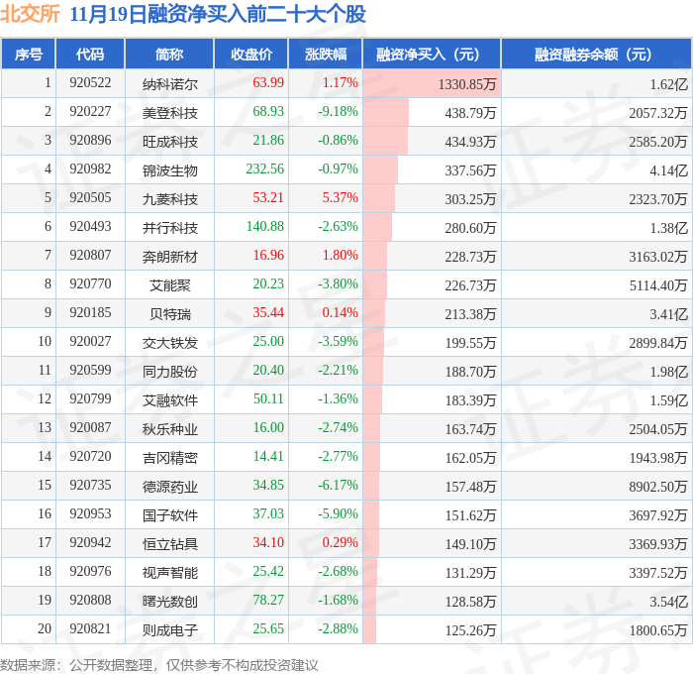Click closing price 50.11
Image resolution: width=693 pixels, height=674 pixels.
(x=268, y=399)
